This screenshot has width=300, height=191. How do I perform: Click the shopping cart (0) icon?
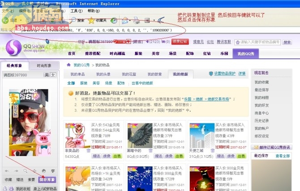(x=163, y=41)
